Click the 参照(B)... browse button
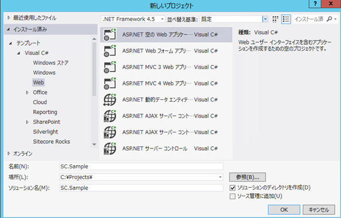341x218 pixels. coord(248,177)
